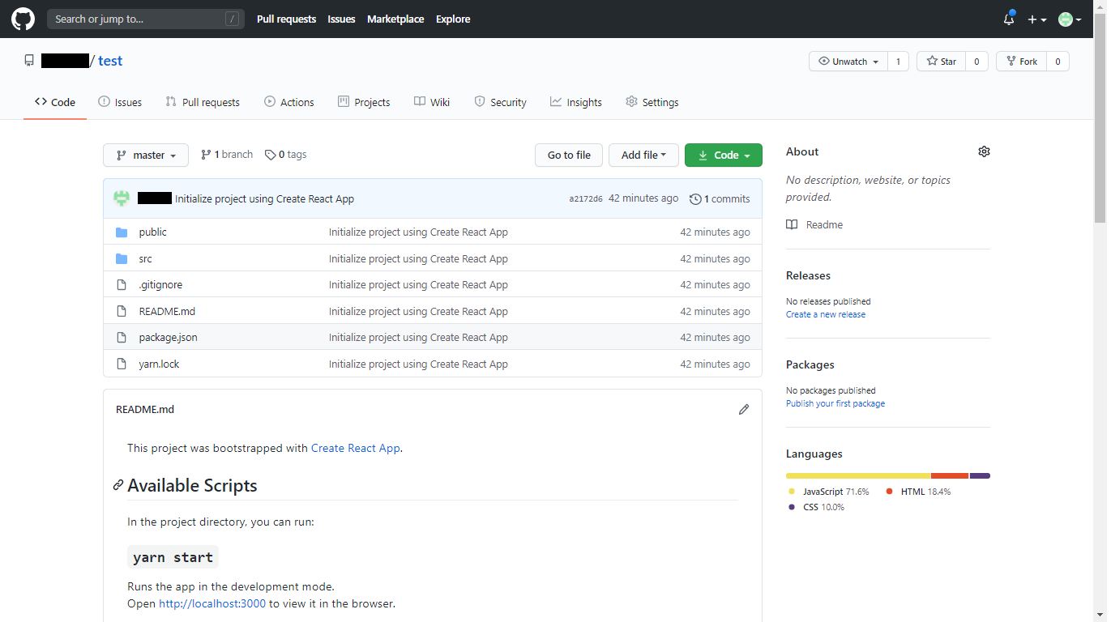
Task: Open Pull requests in top navigation
Action: click(x=286, y=19)
